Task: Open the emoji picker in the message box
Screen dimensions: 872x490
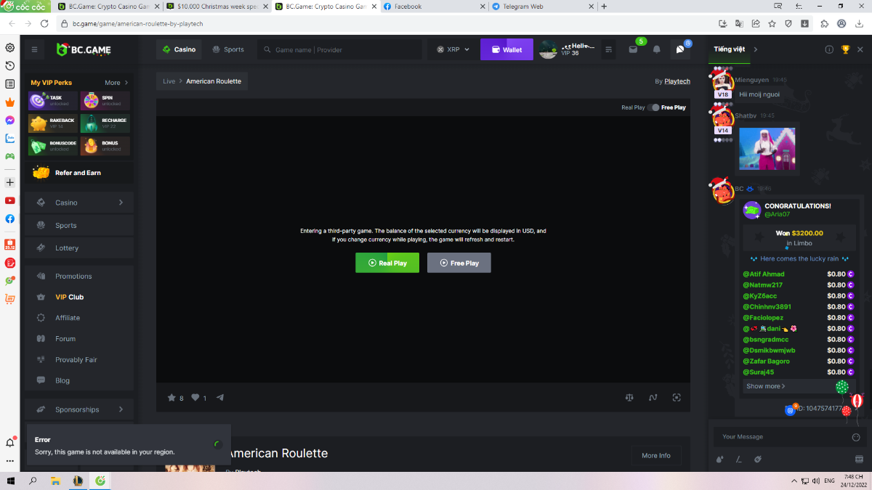Action: (x=856, y=437)
